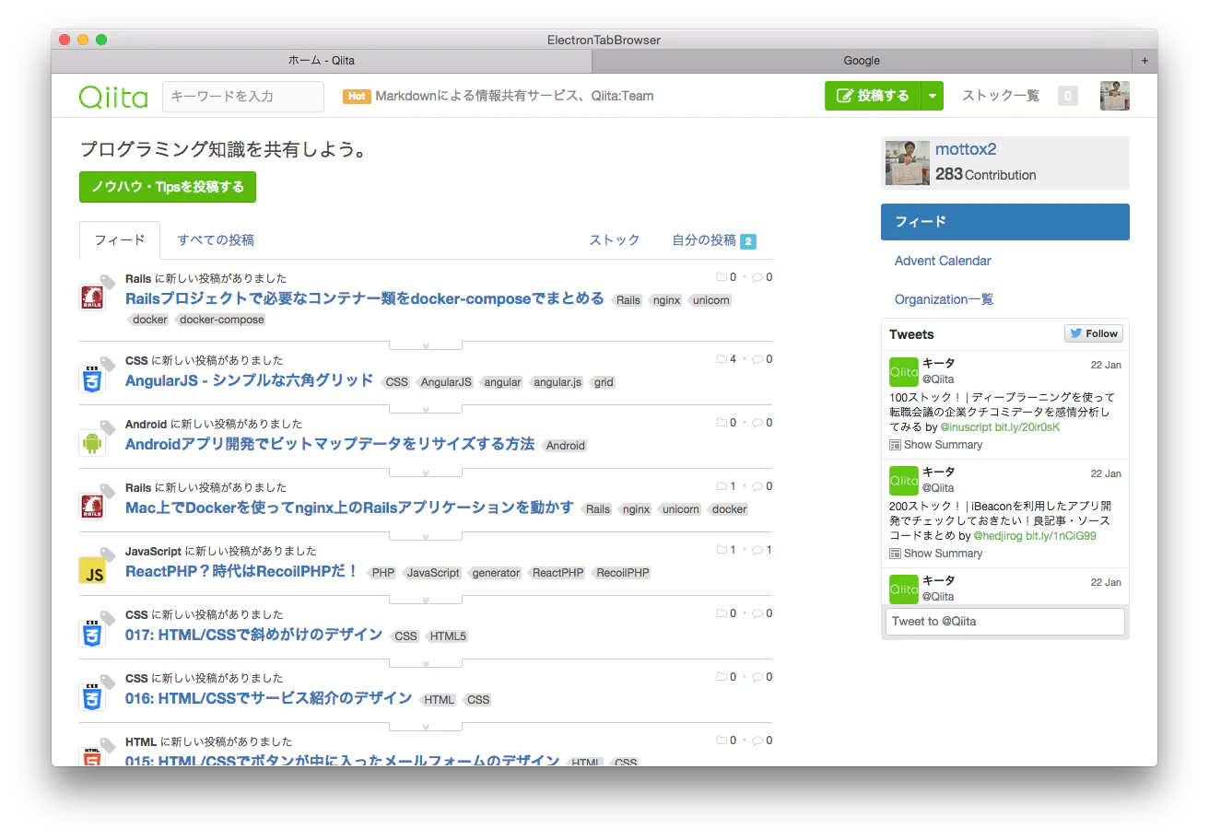Click the docker-compose tag on the first post
Screen dimensions: 1209x840
pos(221,320)
